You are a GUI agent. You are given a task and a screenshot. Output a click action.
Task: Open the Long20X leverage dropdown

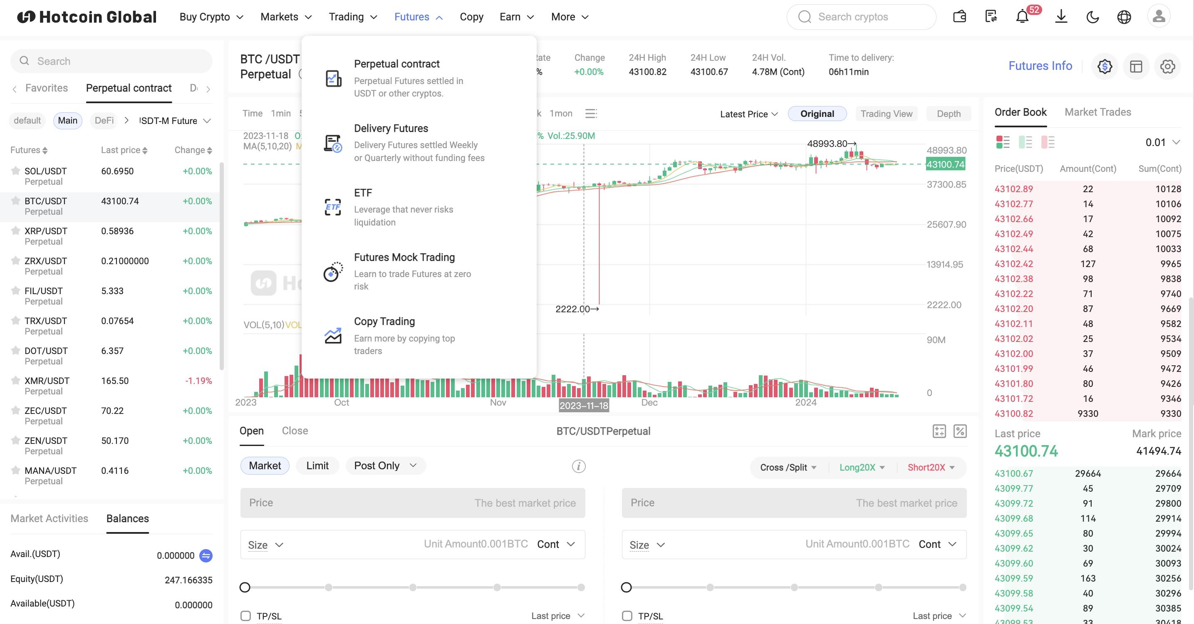(x=862, y=467)
